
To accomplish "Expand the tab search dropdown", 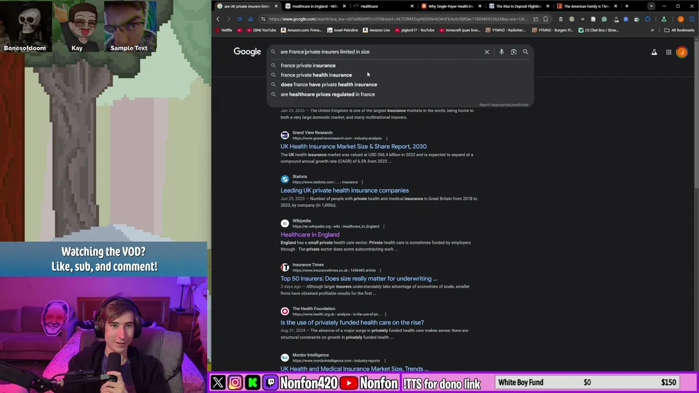I will (651, 6).
